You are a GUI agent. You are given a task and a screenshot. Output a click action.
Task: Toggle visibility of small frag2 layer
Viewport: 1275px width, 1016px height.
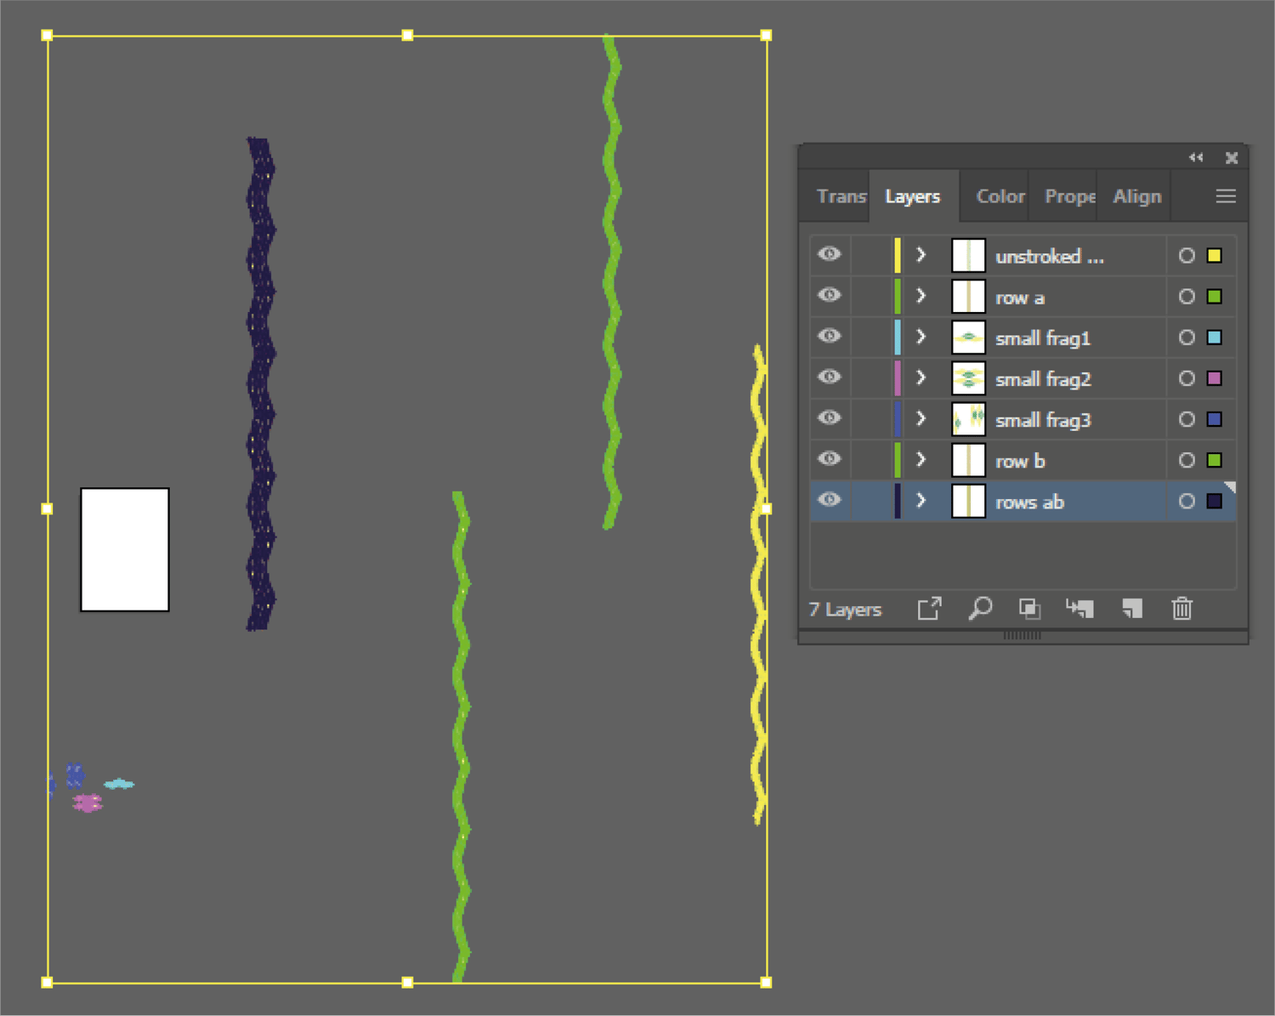(830, 377)
